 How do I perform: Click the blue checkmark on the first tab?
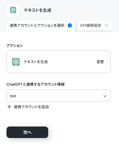pyautogui.click(x=70, y=25)
